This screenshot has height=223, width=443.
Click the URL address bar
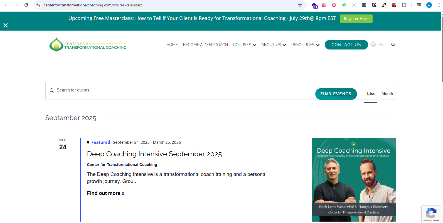[170, 5]
